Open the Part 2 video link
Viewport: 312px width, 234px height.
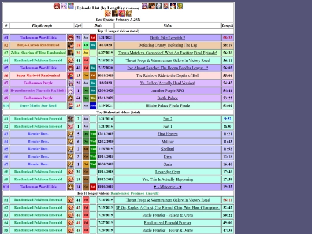(168, 119)
